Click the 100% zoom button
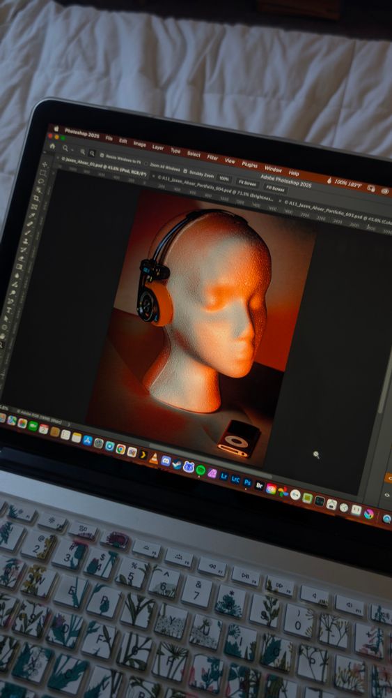The width and height of the screenshot is (392, 698). point(224,179)
